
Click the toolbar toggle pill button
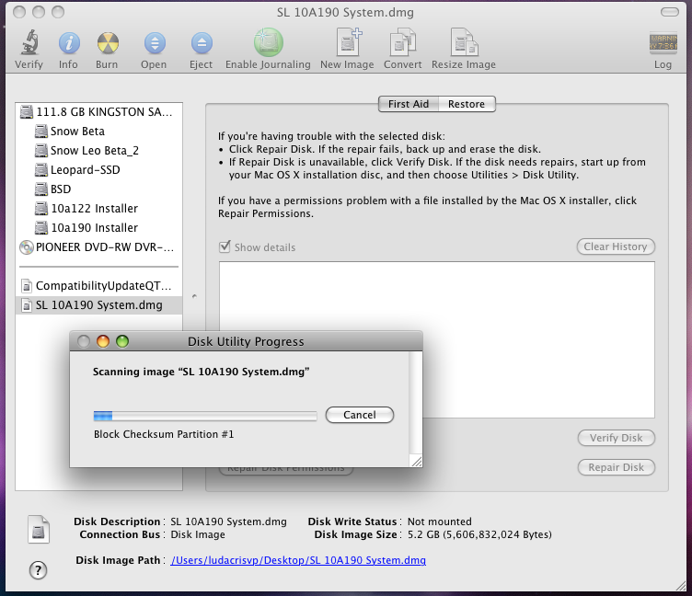tap(670, 12)
